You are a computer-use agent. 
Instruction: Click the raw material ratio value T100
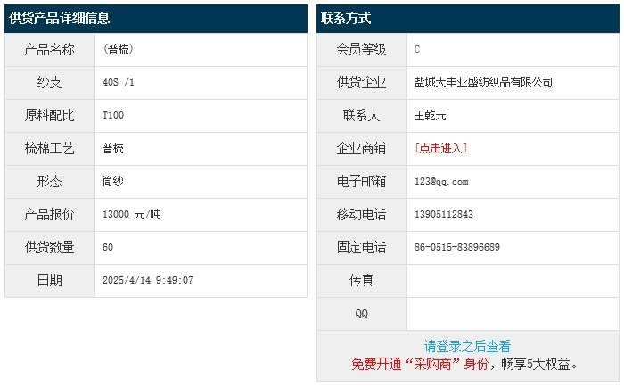click(113, 115)
